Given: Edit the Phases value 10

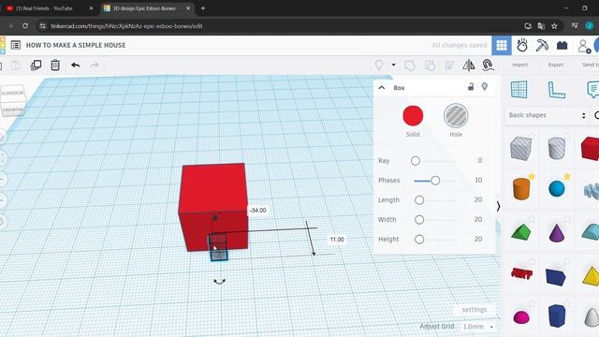Looking at the screenshot, I should click(478, 180).
